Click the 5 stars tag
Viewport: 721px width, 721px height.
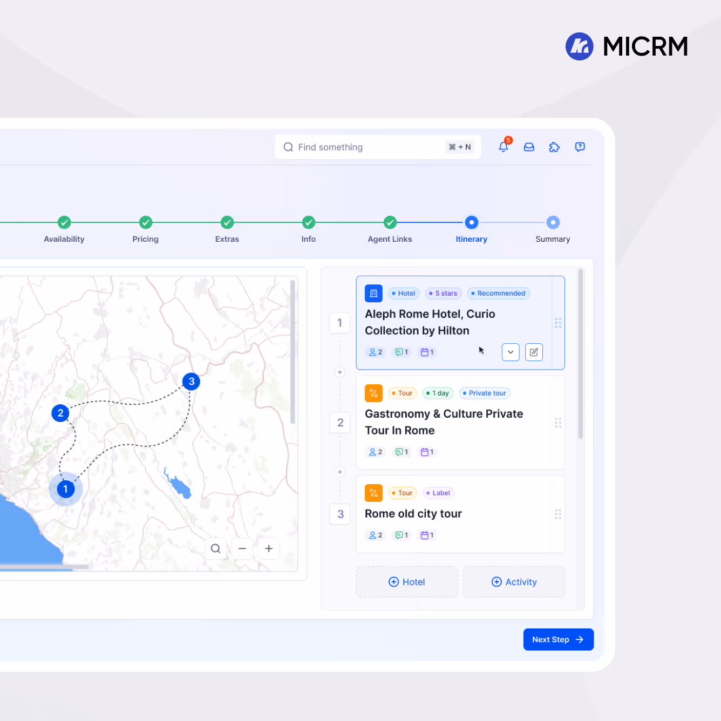coord(444,293)
